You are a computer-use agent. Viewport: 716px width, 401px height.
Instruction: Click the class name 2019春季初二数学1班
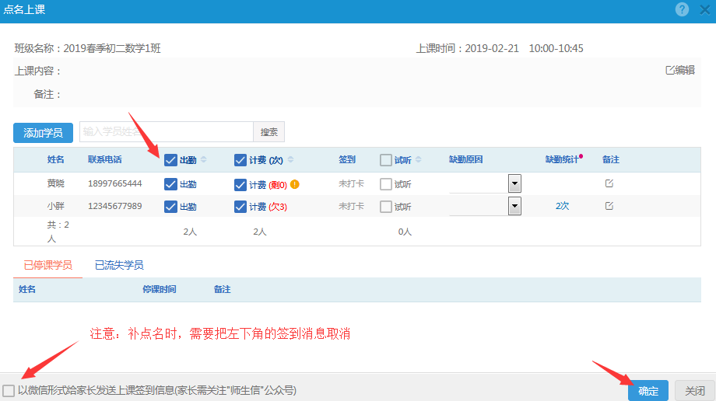point(112,48)
